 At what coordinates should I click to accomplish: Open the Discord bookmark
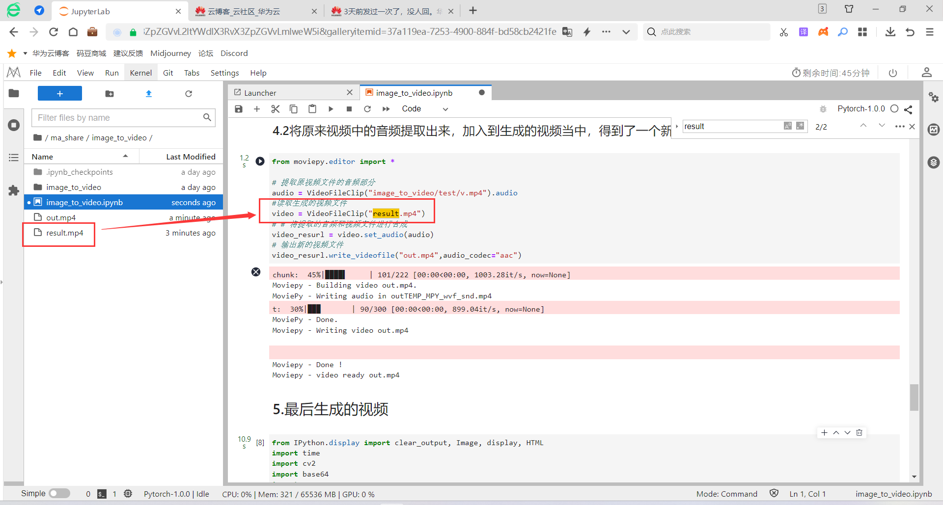pos(234,53)
